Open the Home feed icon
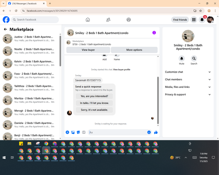The width and height of the screenshot is (219, 175). point(88,20)
